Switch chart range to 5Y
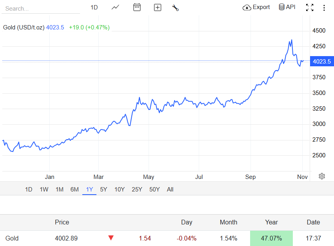Image resolution: width=334 pixels, height=246 pixels. [103, 189]
